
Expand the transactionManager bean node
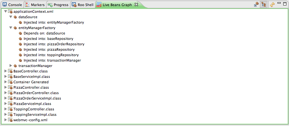[11, 66]
